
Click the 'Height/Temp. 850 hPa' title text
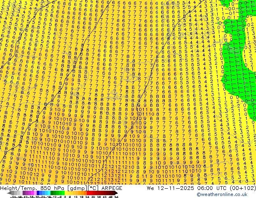click(x=32, y=188)
